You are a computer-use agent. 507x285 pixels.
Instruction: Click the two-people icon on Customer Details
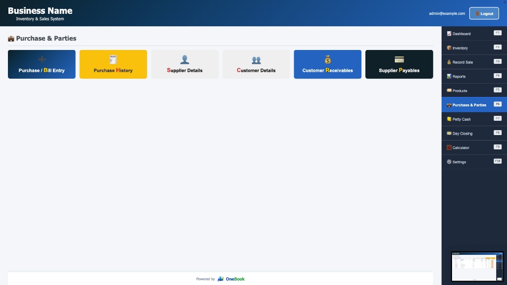tap(256, 60)
